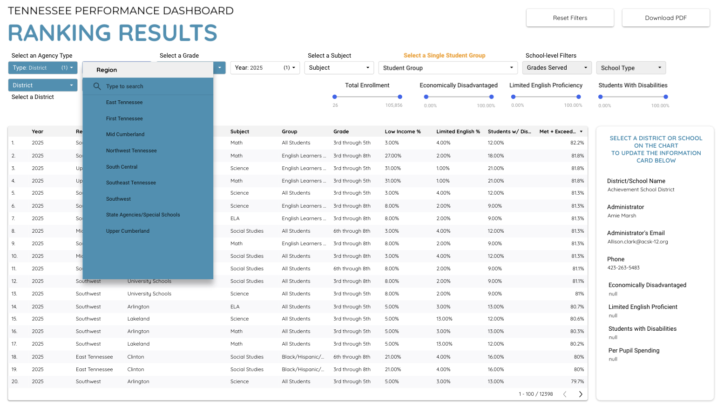724x406 pixels.
Task: Click phone number 423-263-5483
Action: (623, 268)
